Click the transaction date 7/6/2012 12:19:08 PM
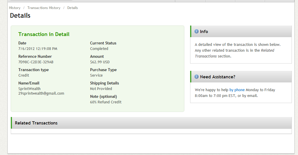298x155 pixels. coord(38,49)
